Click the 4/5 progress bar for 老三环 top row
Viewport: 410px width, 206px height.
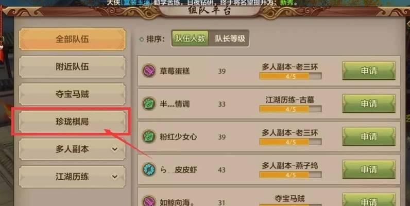tap(291, 76)
